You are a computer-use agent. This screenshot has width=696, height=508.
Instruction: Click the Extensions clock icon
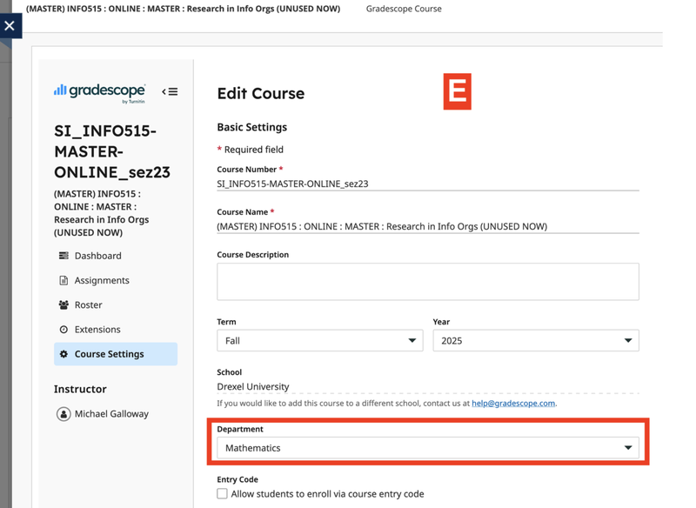[x=64, y=330]
